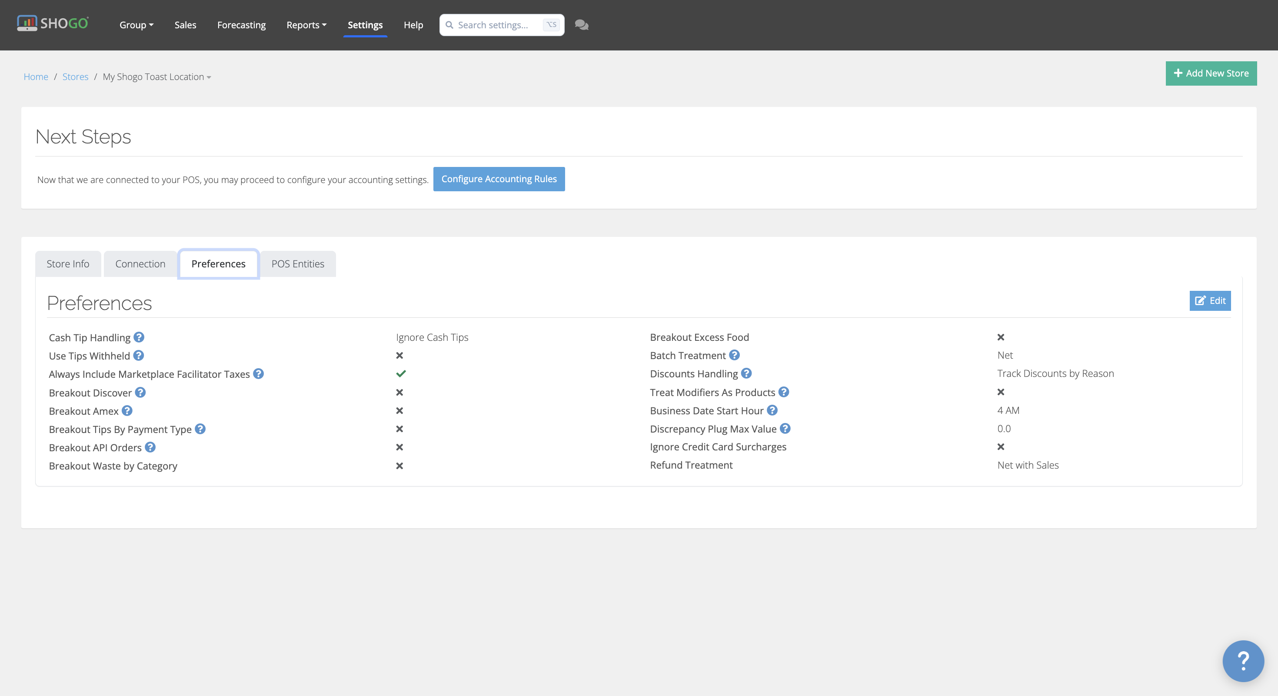Switch to the Connection tab
The height and width of the screenshot is (696, 1278).
140,264
